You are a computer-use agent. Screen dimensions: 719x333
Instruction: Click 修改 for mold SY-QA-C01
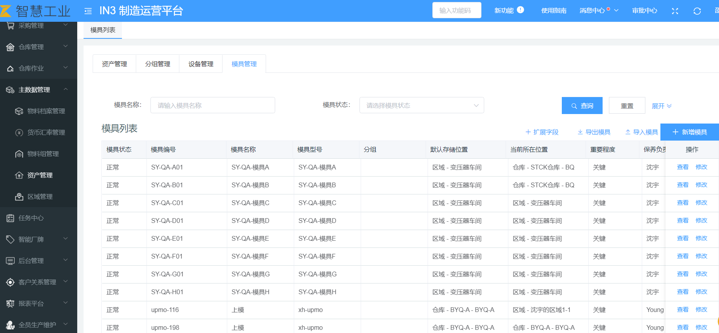701,203
